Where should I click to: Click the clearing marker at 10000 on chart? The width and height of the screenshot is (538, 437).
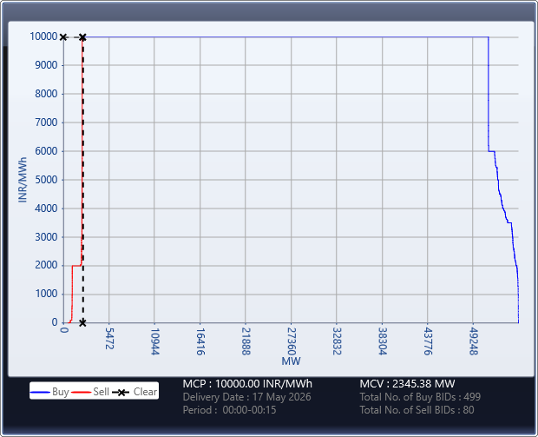pos(82,37)
